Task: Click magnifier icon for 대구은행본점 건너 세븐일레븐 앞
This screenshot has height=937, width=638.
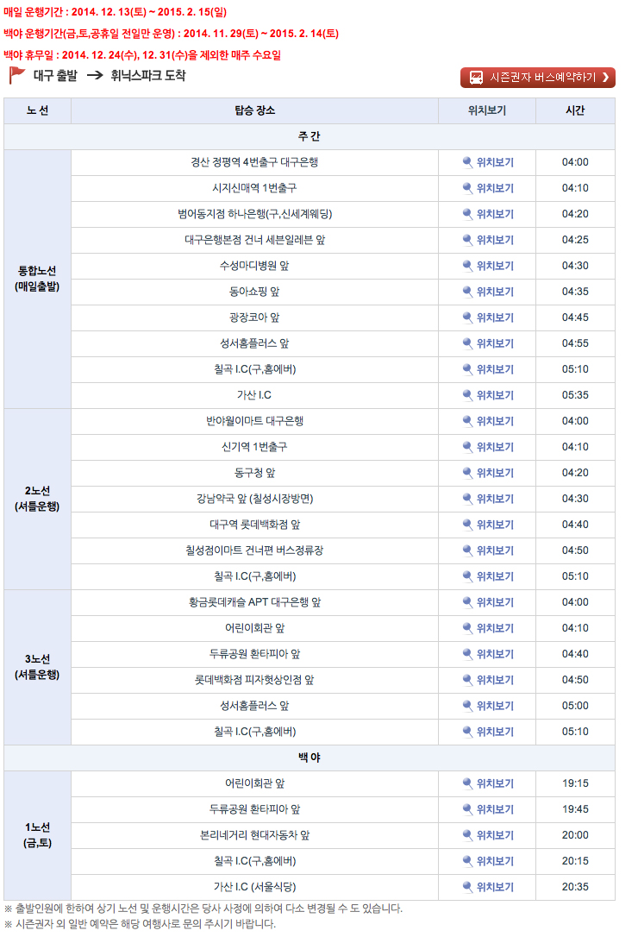Action: click(468, 240)
